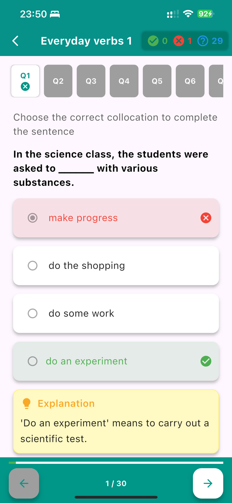232x503 pixels.
Task: Click the blue unanswered question-mark icon
Action: [x=203, y=41]
